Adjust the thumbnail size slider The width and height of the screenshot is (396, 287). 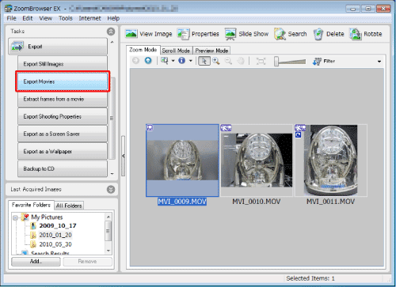(290, 62)
